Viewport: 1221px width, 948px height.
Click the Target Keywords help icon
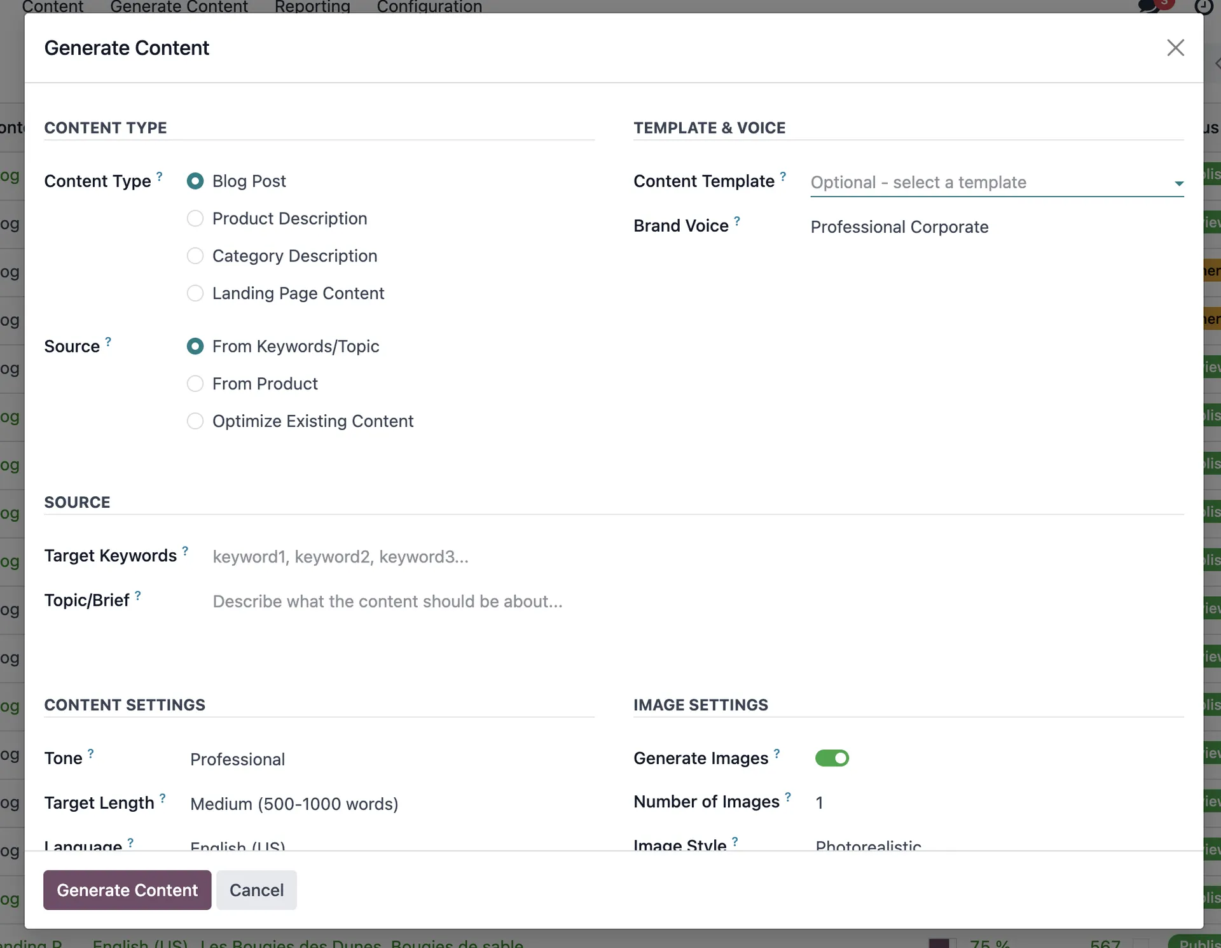pyautogui.click(x=185, y=550)
